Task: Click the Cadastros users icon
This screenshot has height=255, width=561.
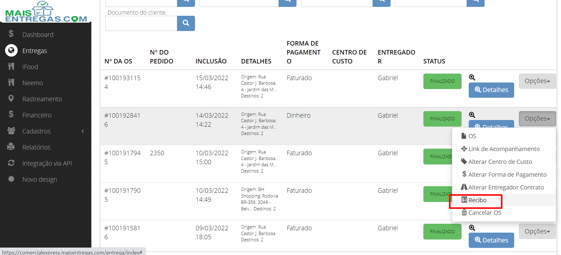Action: 11,130
